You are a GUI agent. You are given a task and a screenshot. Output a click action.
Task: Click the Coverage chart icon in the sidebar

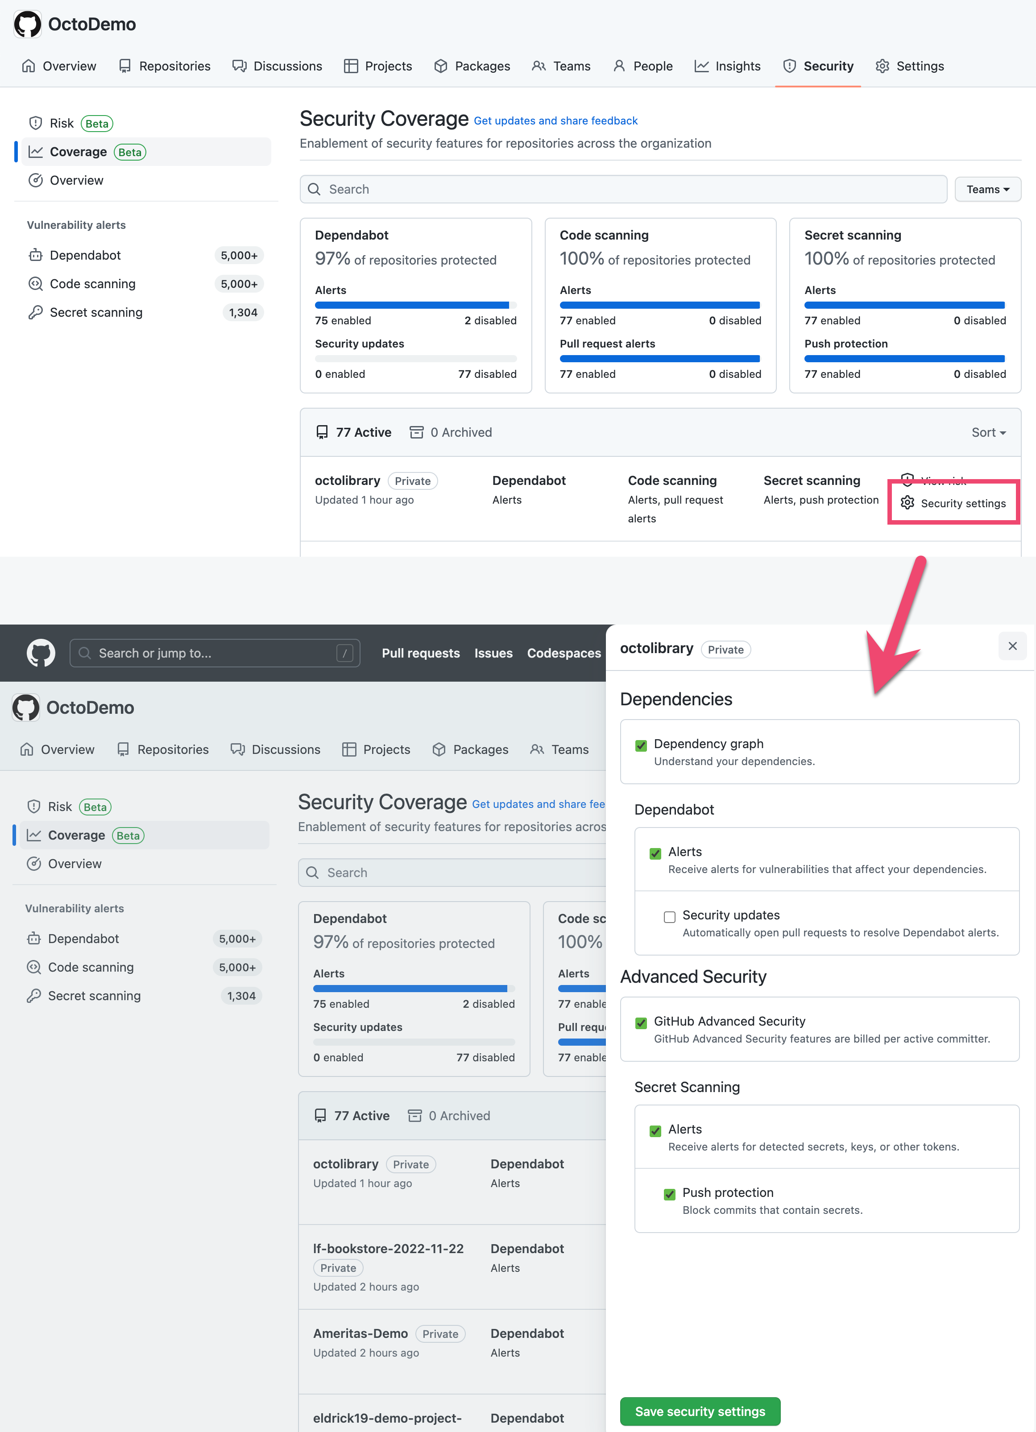click(35, 152)
